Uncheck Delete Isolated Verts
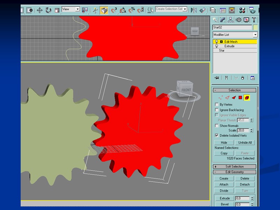This screenshot has width=280, height=210. tap(217, 135)
